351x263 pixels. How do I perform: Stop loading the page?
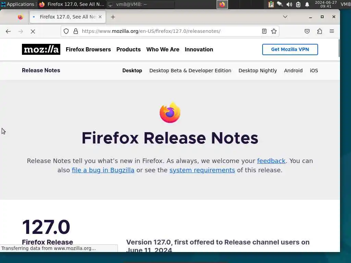(x=33, y=31)
